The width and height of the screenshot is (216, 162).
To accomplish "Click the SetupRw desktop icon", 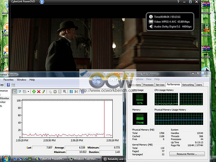I will pos(206,30).
